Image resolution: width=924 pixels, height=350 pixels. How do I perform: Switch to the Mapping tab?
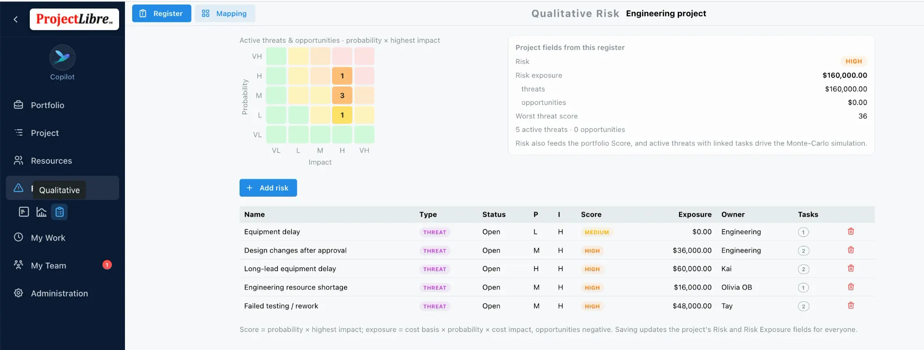coord(225,14)
